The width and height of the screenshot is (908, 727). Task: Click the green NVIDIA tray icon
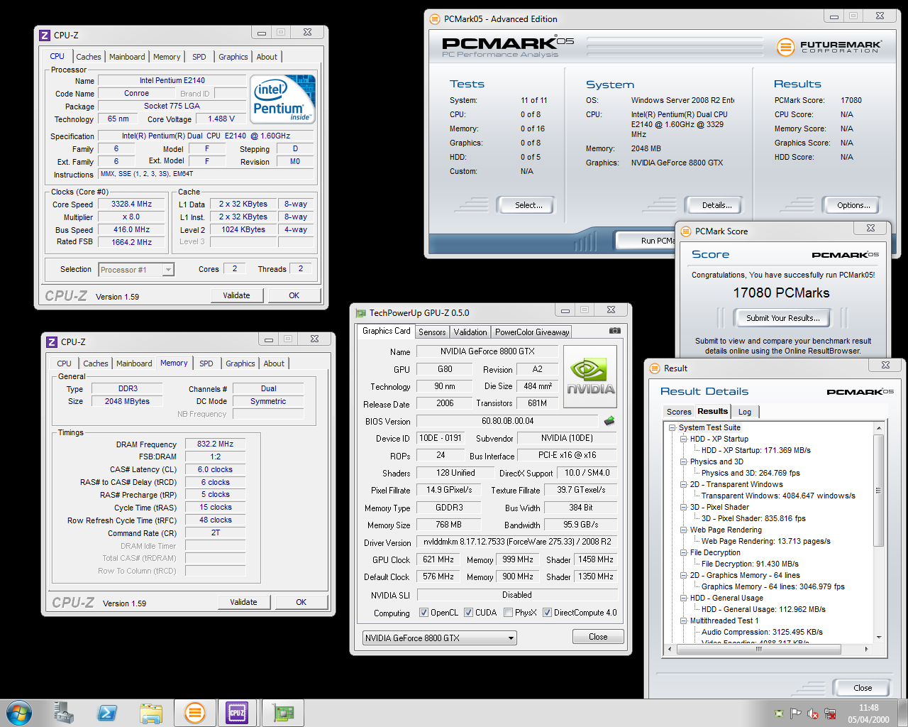tap(779, 714)
